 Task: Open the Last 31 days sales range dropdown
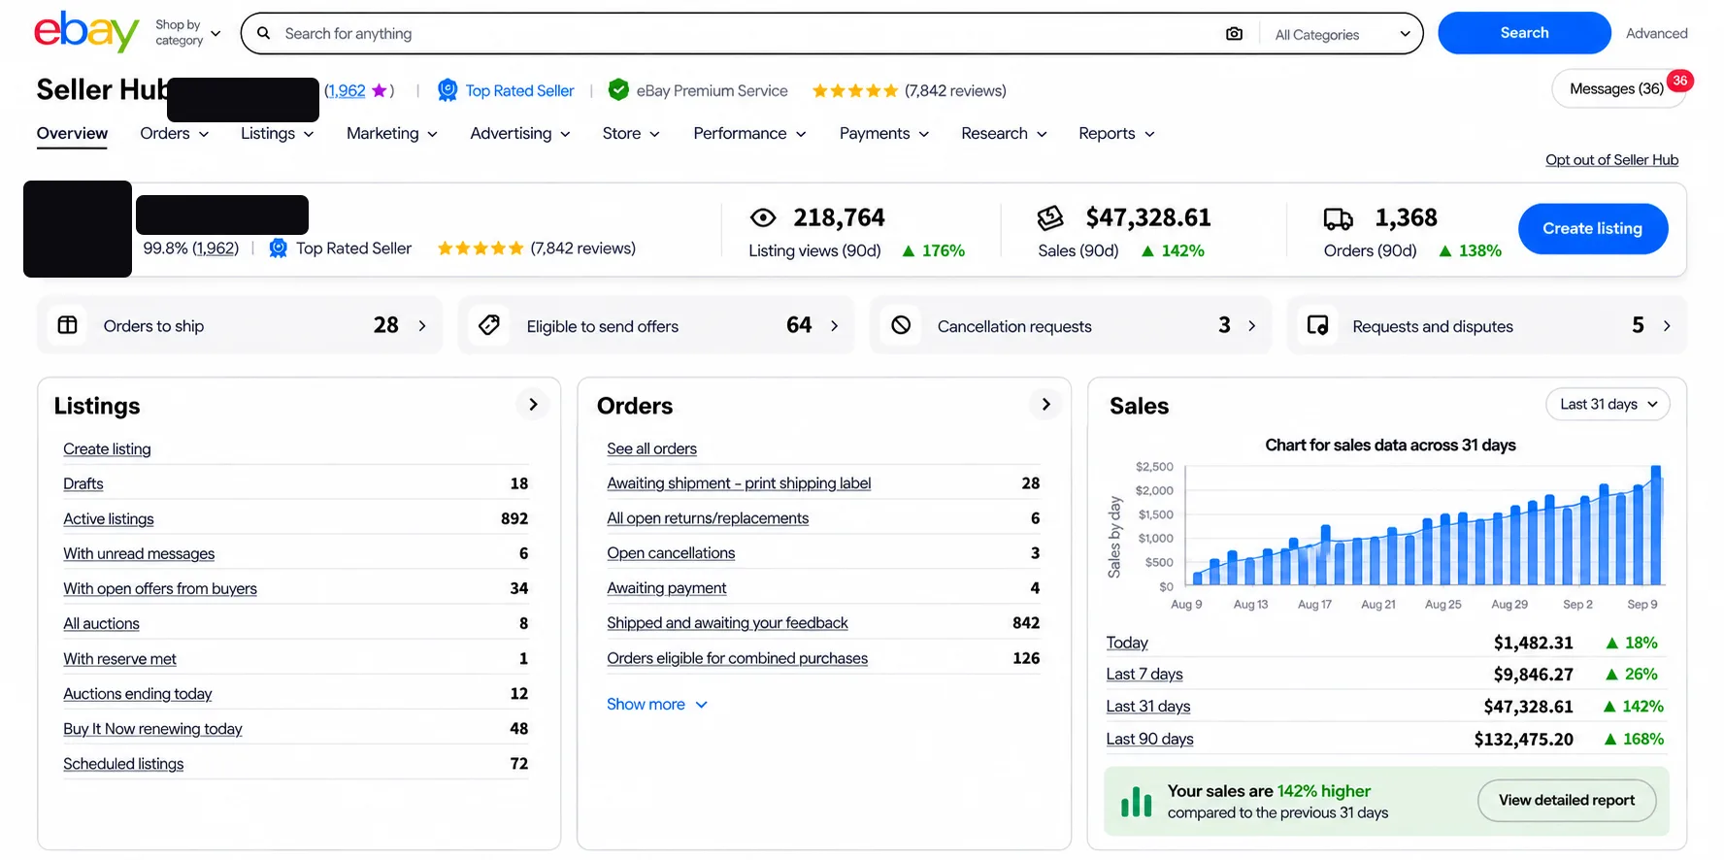1608,405
